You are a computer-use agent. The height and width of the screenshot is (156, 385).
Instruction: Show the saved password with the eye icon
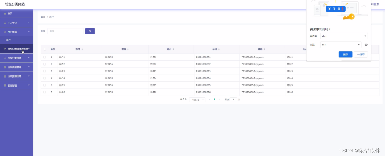pos(366,45)
